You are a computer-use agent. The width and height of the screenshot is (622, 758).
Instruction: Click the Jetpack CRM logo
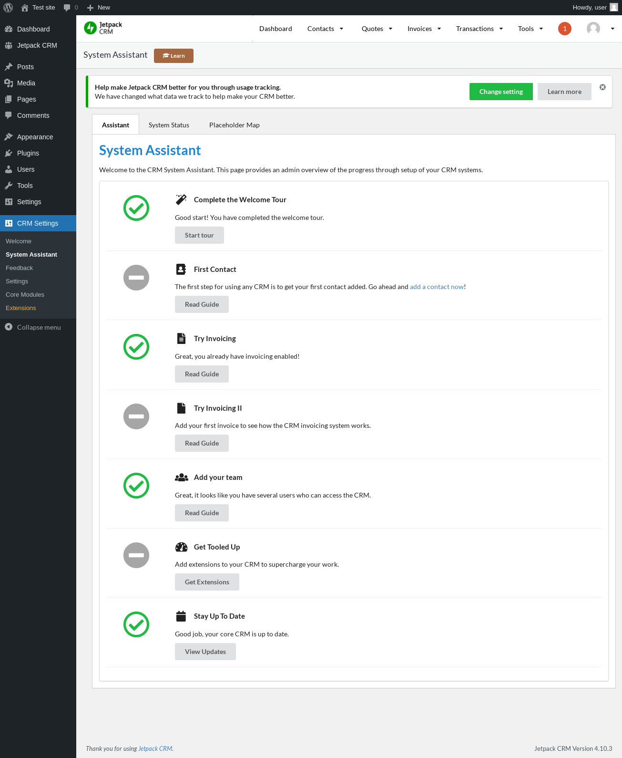tap(103, 28)
